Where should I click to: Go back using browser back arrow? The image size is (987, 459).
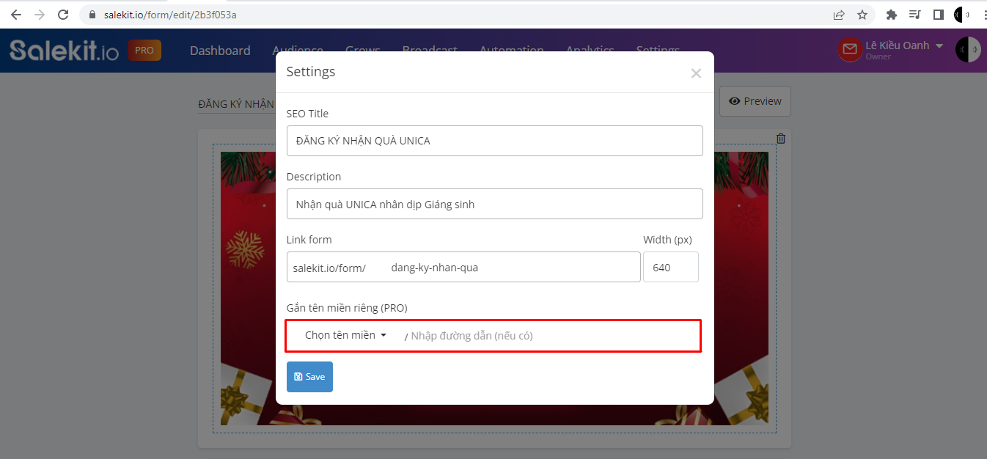click(16, 15)
